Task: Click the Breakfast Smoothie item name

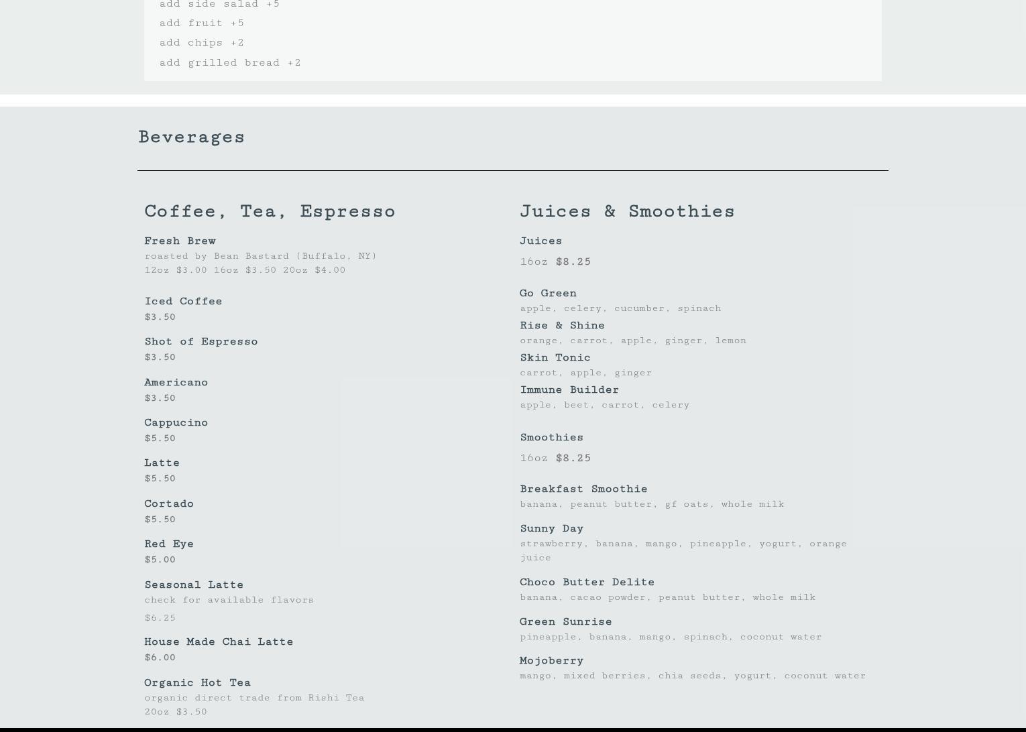Action: 583,489
